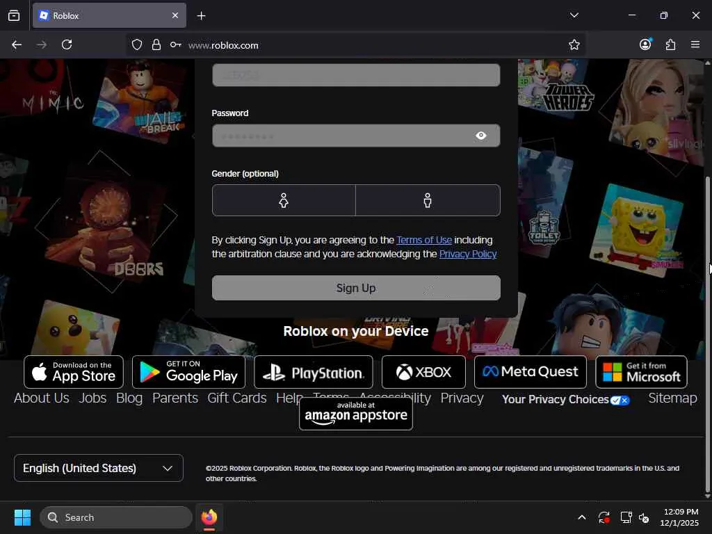Open the tracking protection shield icon
712x534 pixels.
click(x=137, y=44)
